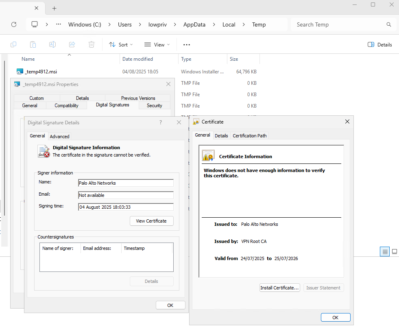399x331 pixels.
Task: Click Install Certificate button
Action: (280, 288)
